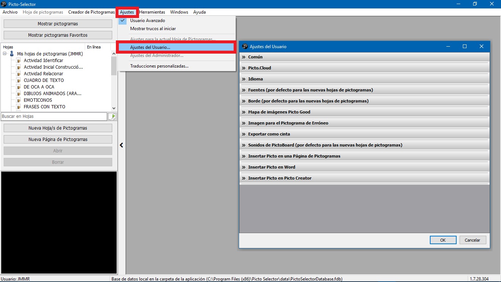Confirm settings with OK button
Viewport: 501px width, 282px height.
(x=443, y=240)
